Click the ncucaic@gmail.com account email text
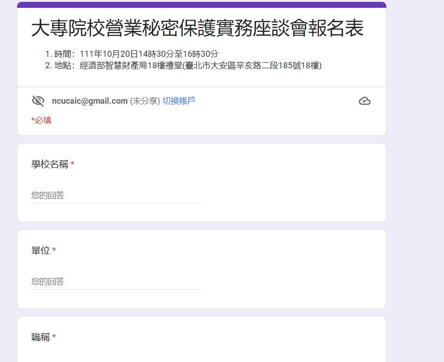This screenshot has width=444, height=362. [90, 101]
